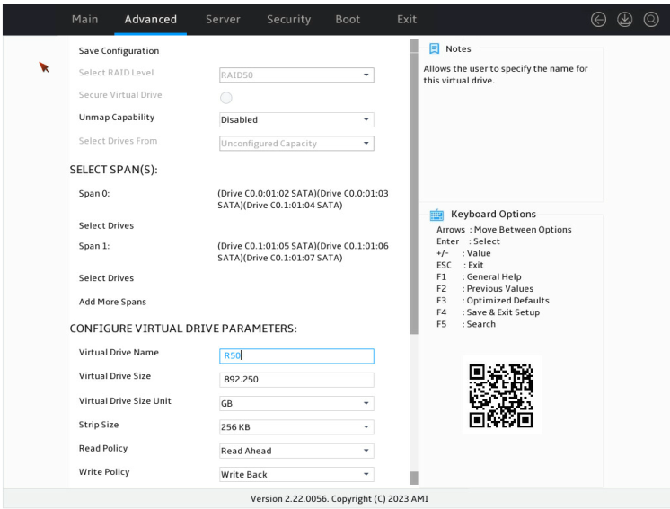Toggle the Secure Virtual Drive radio button

point(226,98)
